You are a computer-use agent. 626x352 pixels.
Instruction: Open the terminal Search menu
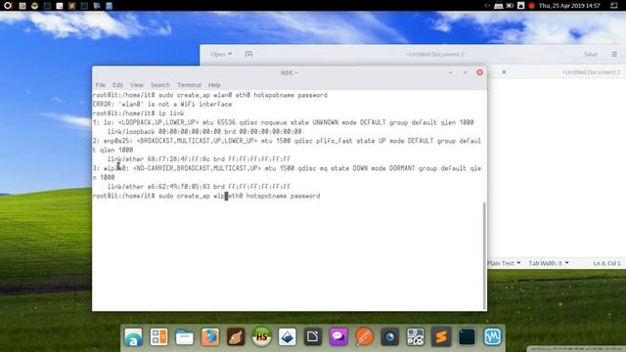160,85
